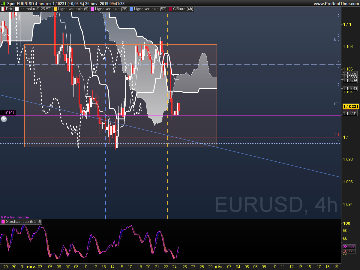The width and height of the screenshot is (360, 270).
Task: Click the 1,098 price axis label
Action: pyautogui.click(x=348, y=159)
